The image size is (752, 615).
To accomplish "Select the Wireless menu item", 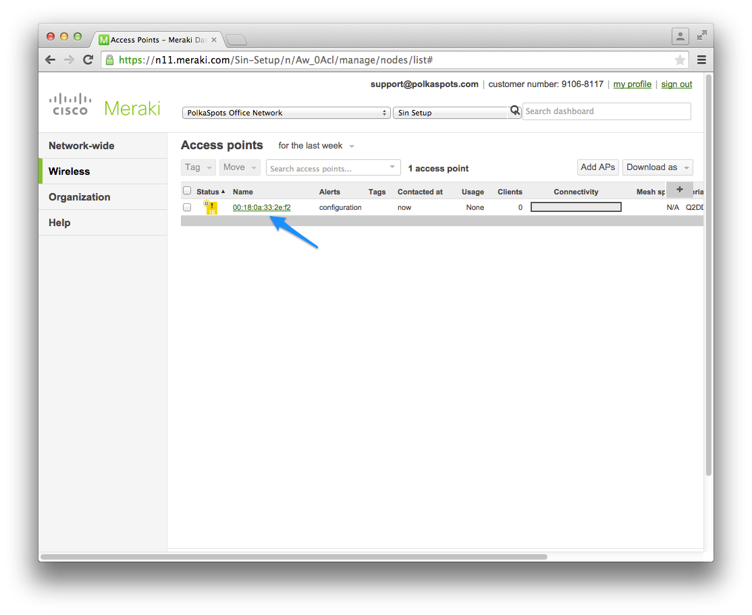I will [103, 171].
